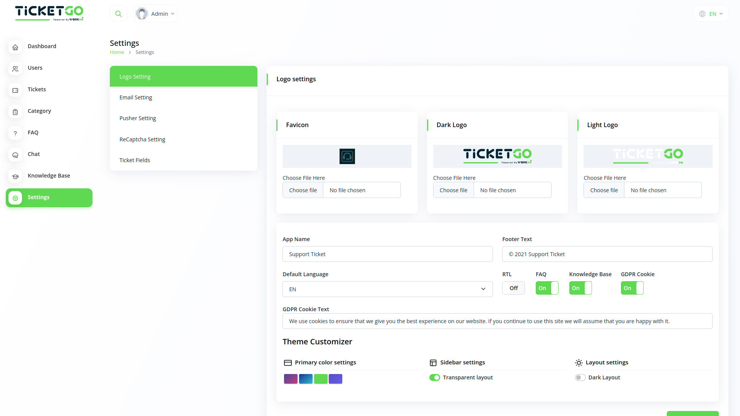Click the Tickets sidebar icon

(x=15, y=90)
